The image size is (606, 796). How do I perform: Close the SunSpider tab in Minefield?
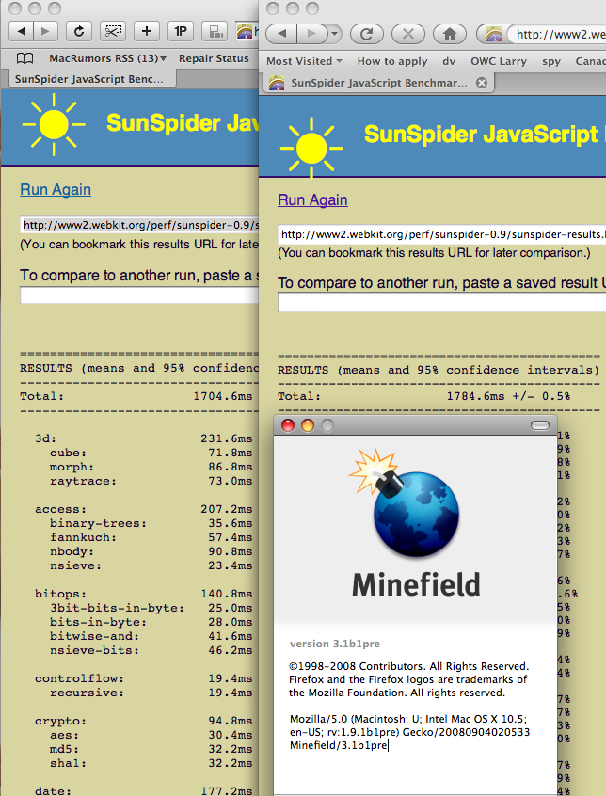point(482,83)
